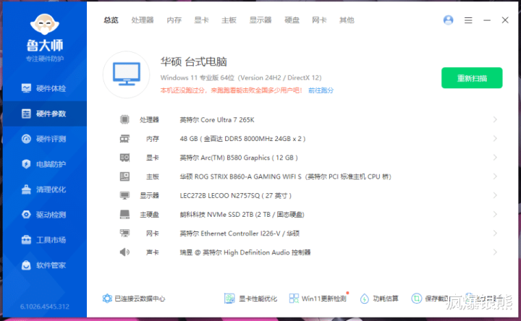The width and height of the screenshot is (521, 321).
Task: Click ROG STRIX B860-A GAMING WIFI S text
Action: pos(285,176)
